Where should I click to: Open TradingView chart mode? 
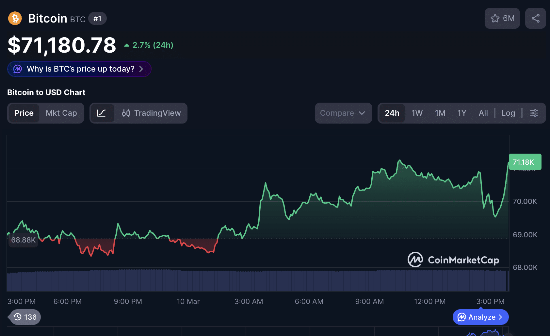151,113
